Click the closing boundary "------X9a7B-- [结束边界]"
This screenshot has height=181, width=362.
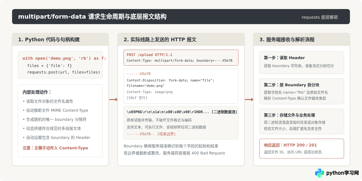tap(151, 134)
